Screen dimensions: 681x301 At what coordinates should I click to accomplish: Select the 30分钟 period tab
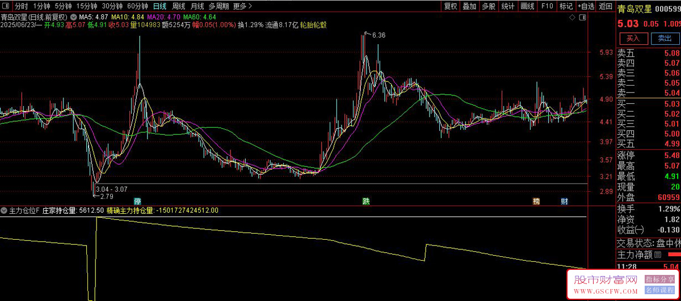pos(112,6)
